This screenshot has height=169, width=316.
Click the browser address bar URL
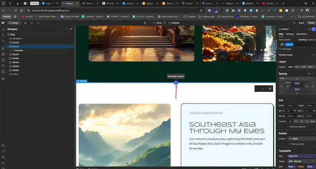click(51, 11)
